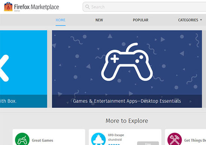Open the Games & Entertainment Apps banner
This screenshot has width=206, height=145.
[x=127, y=69]
